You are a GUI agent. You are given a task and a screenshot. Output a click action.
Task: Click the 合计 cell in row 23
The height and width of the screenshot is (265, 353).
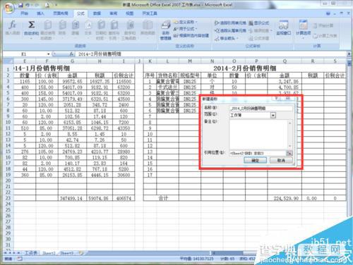pos(163,198)
